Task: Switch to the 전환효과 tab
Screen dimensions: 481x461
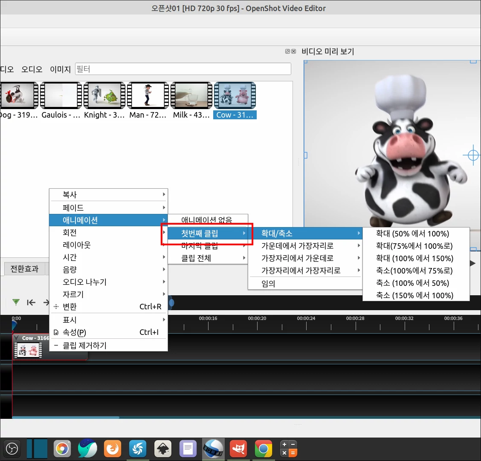Action: pos(25,269)
